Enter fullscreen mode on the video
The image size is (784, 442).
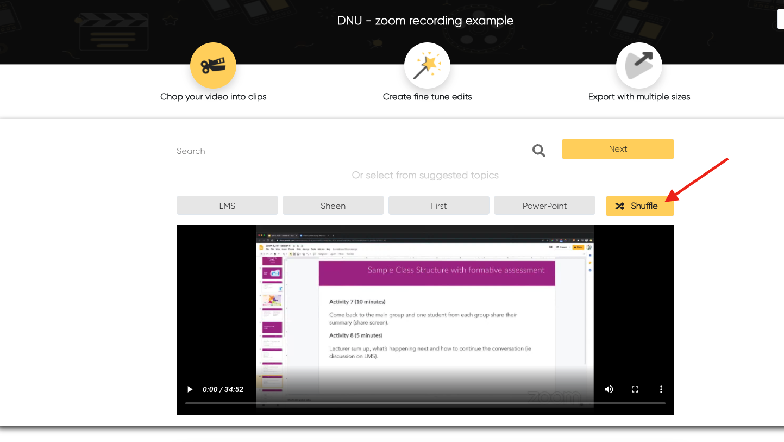tap(635, 389)
